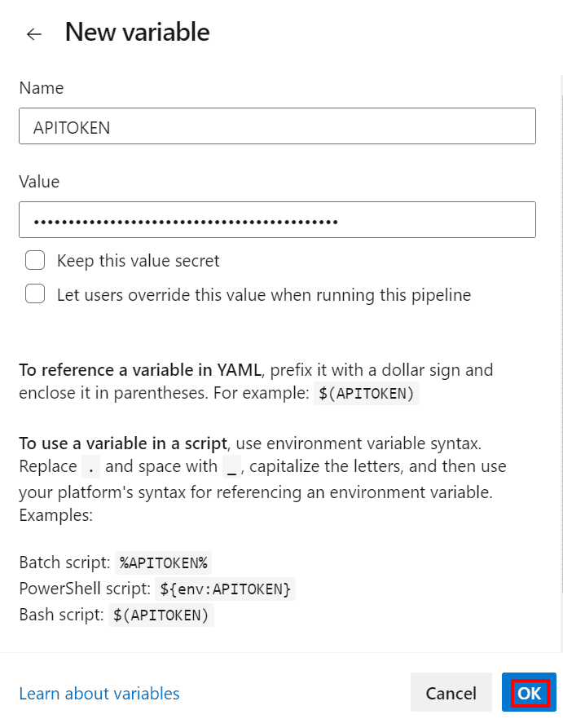Select the masked Value input

coord(277,219)
